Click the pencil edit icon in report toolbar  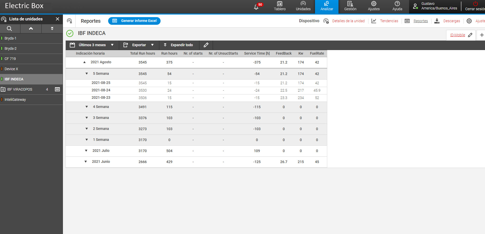tap(206, 45)
